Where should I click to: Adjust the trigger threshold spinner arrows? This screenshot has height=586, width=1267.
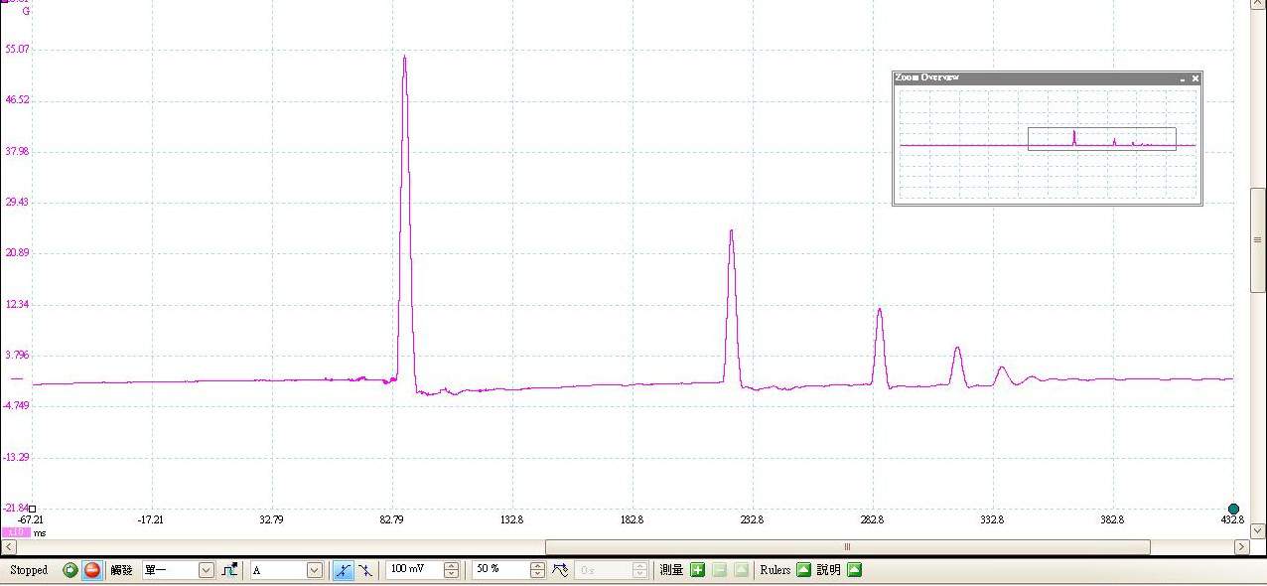tap(452, 570)
